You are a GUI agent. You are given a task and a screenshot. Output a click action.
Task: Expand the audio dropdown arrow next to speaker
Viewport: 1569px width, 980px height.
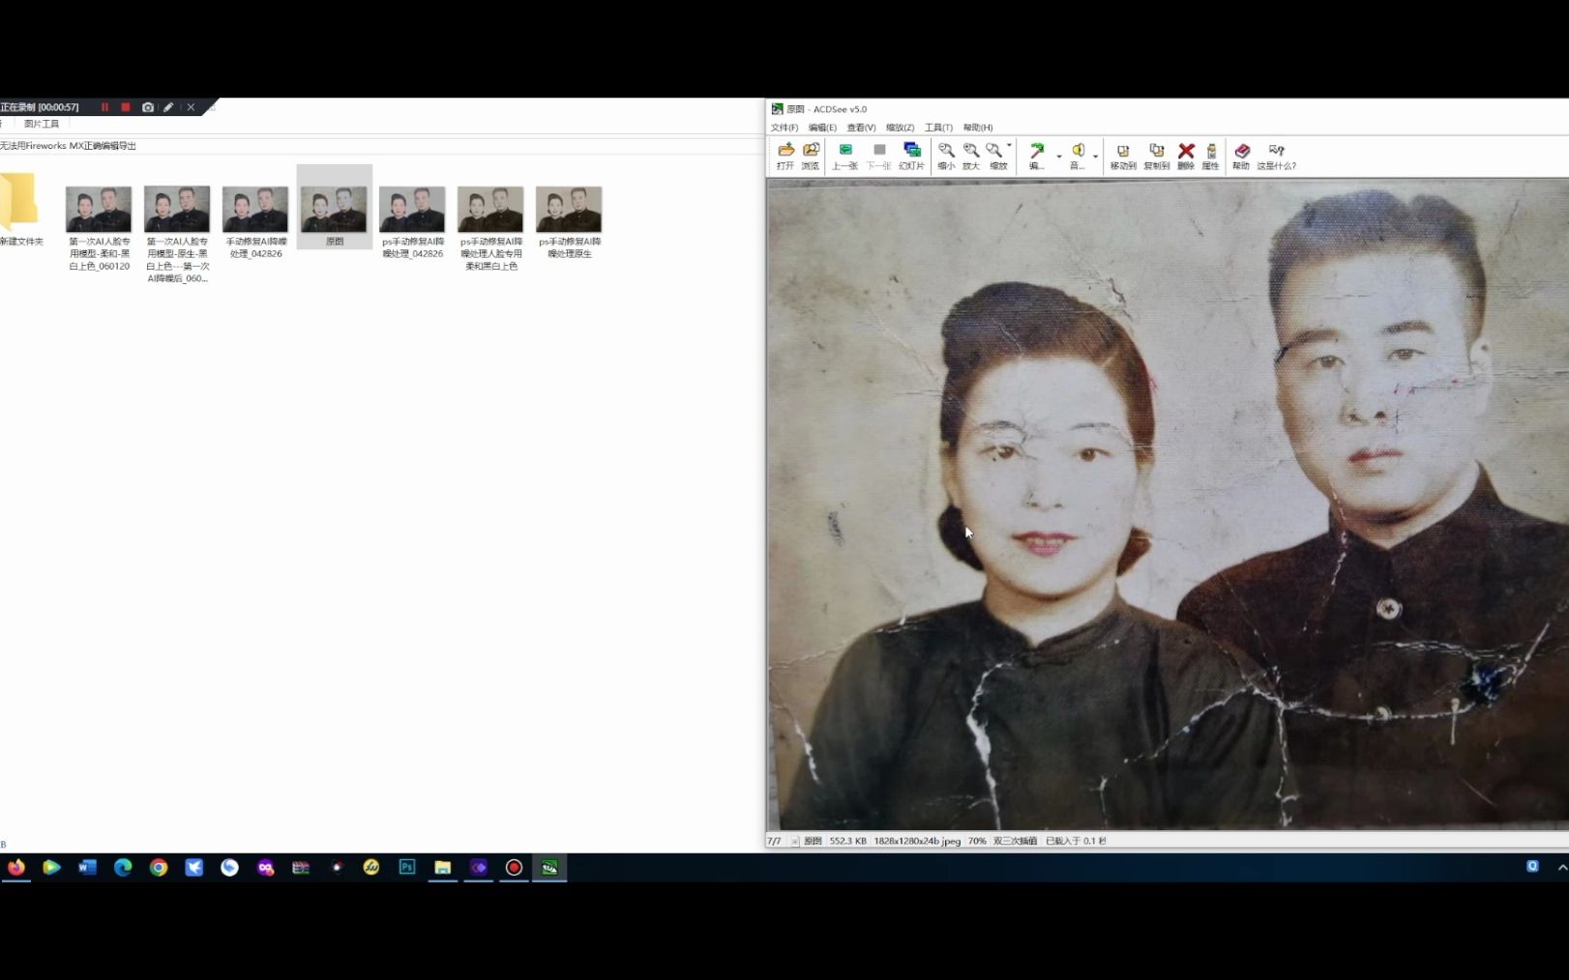click(1095, 157)
